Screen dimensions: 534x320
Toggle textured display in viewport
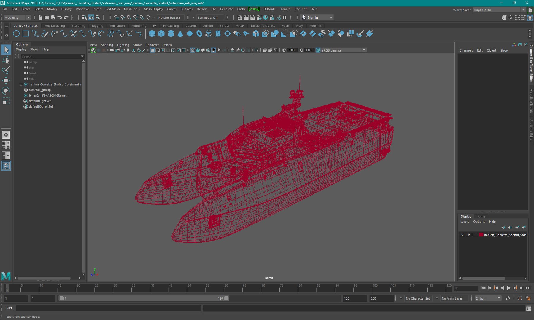[213, 50]
